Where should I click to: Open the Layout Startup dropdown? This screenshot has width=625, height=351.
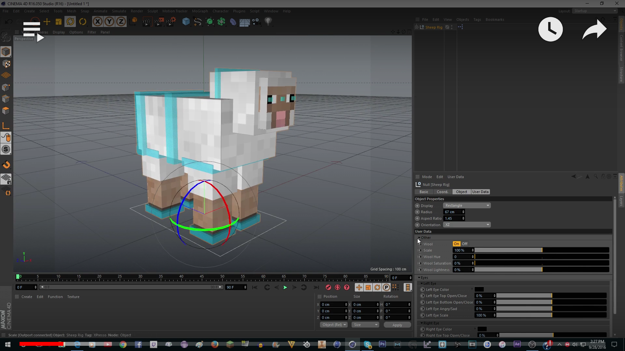(595, 11)
